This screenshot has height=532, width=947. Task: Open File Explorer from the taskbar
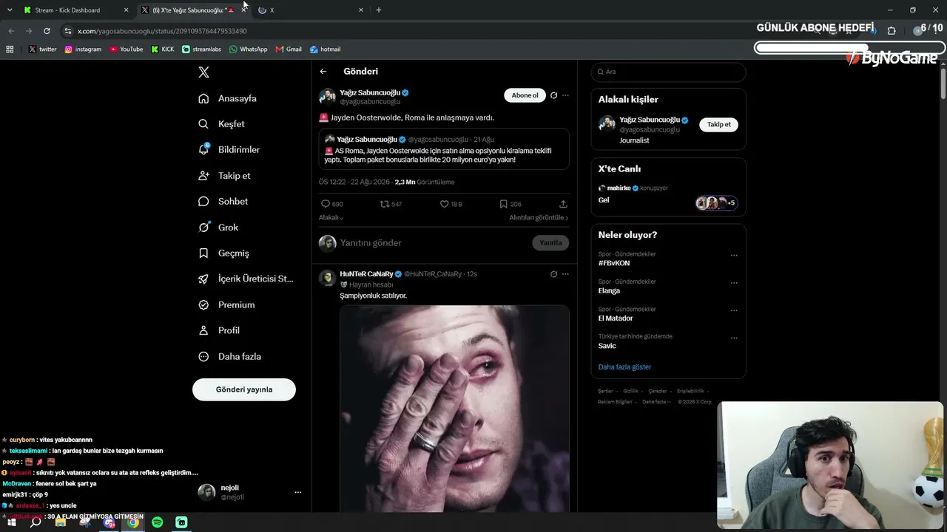pyautogui.click(x=60, y=522)
